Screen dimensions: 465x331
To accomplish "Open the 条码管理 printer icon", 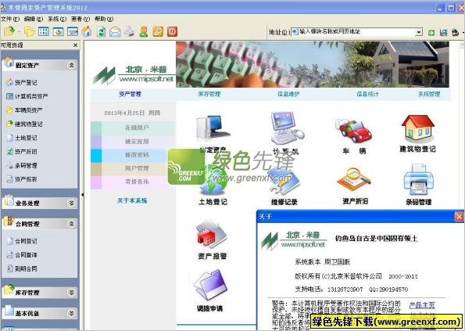I will point(418,180).
